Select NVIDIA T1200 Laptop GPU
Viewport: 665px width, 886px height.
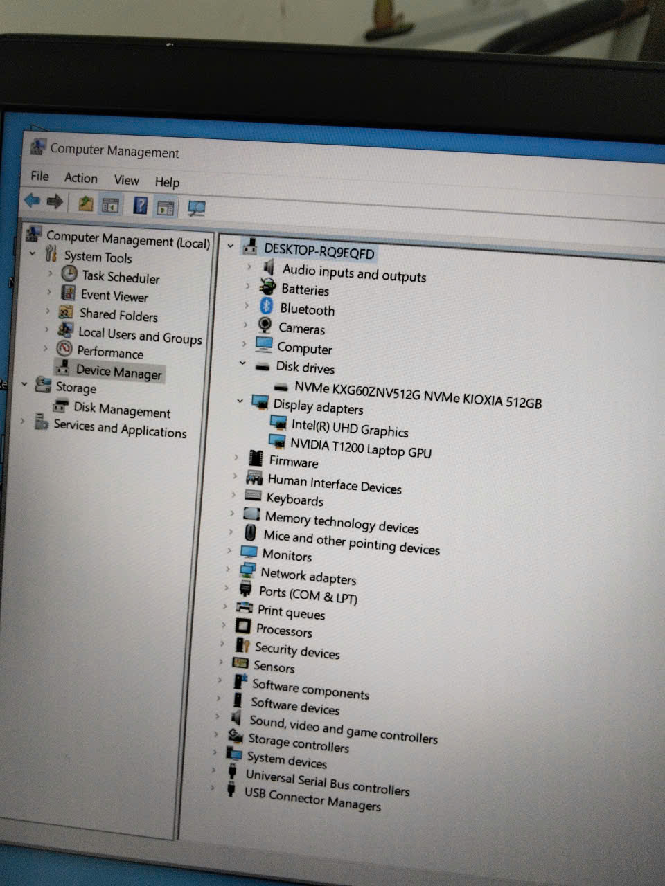[x=360, y=449]
